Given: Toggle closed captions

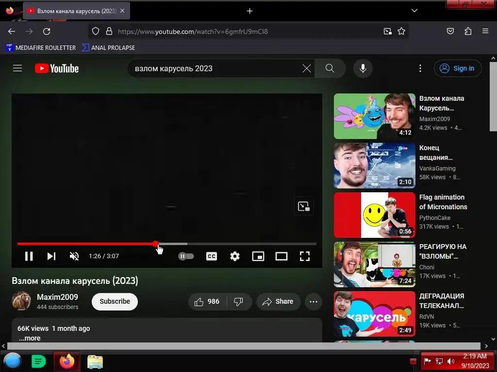Looking at the screenshot, I should (212, 256).
